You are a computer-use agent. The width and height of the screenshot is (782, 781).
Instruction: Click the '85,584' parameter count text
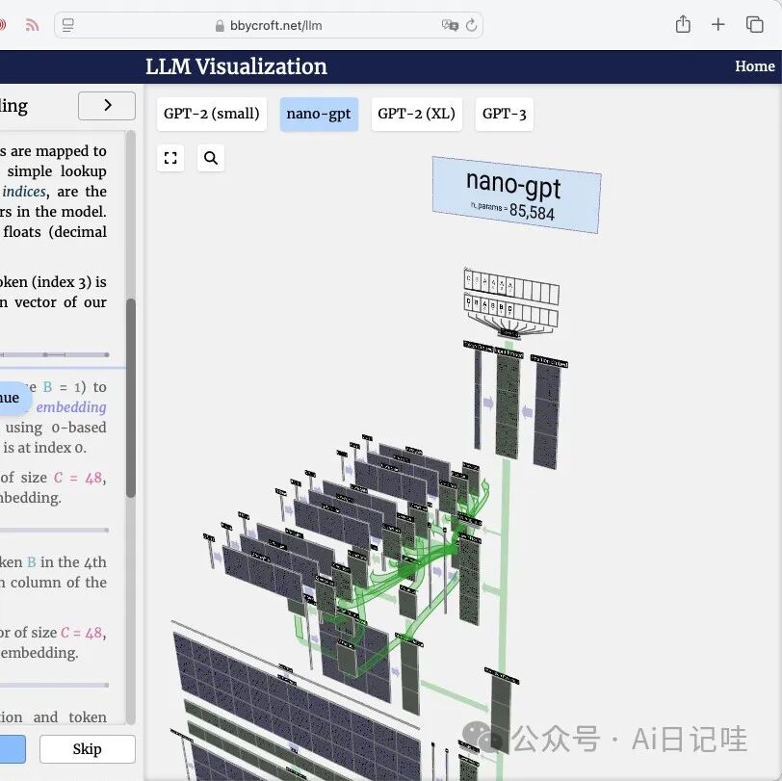(532, 212)
